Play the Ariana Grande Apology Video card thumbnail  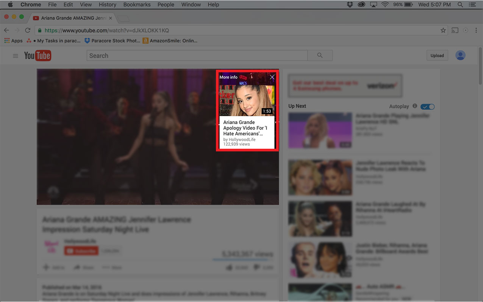click(x=247, y=100)
